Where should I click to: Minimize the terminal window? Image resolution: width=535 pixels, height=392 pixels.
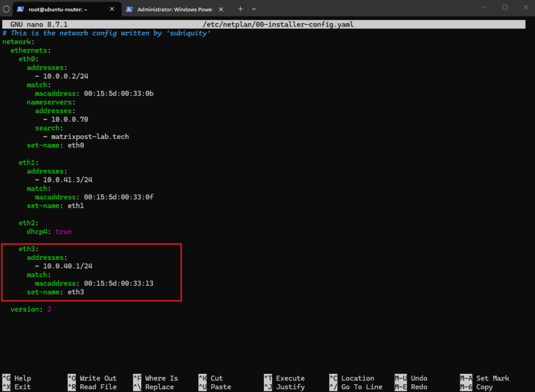[x=484, y=7]
